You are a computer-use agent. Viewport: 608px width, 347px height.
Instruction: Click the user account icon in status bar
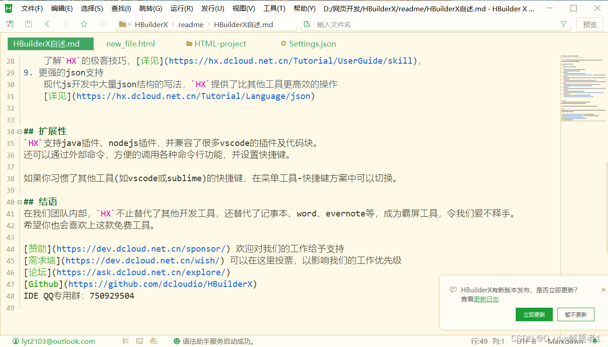16,342
